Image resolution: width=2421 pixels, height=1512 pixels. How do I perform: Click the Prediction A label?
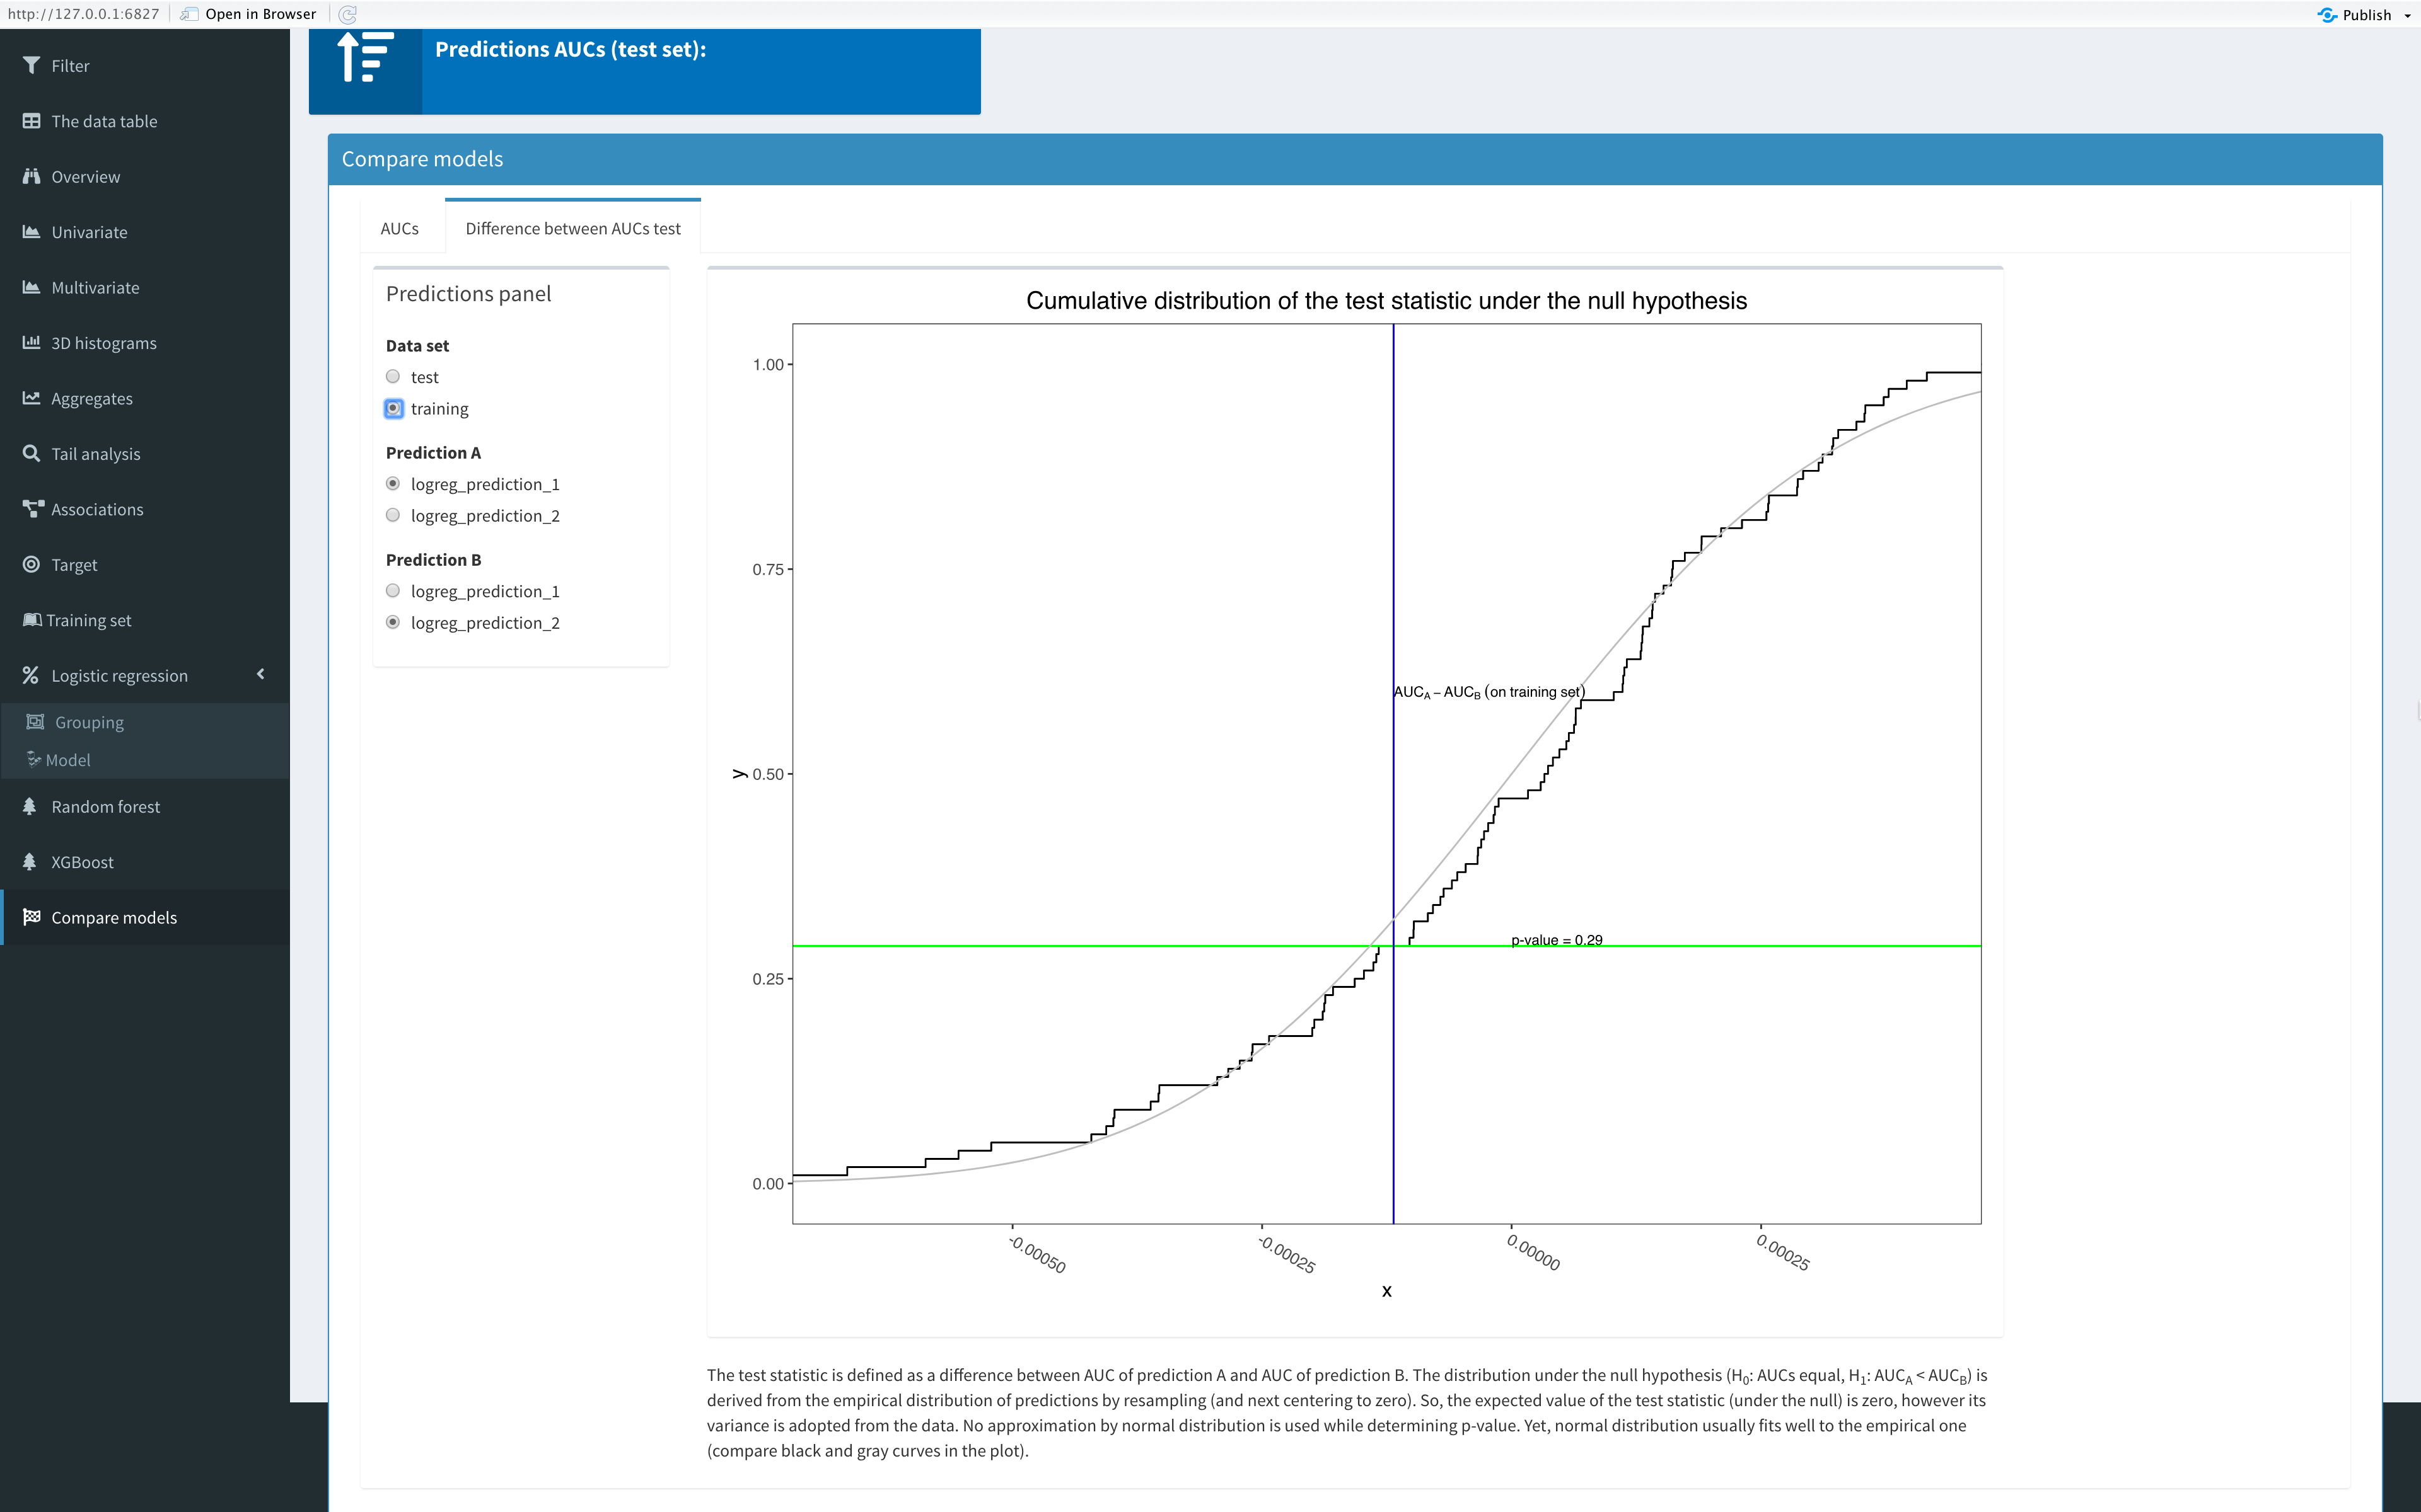[433, 453]
